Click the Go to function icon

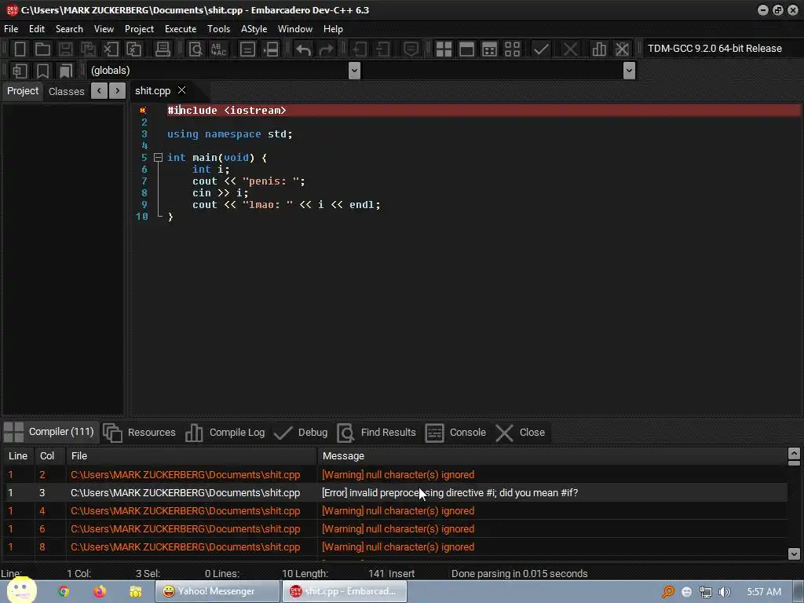(271, 49)
